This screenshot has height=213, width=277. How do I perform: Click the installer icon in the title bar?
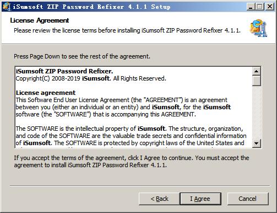(7, 7)
